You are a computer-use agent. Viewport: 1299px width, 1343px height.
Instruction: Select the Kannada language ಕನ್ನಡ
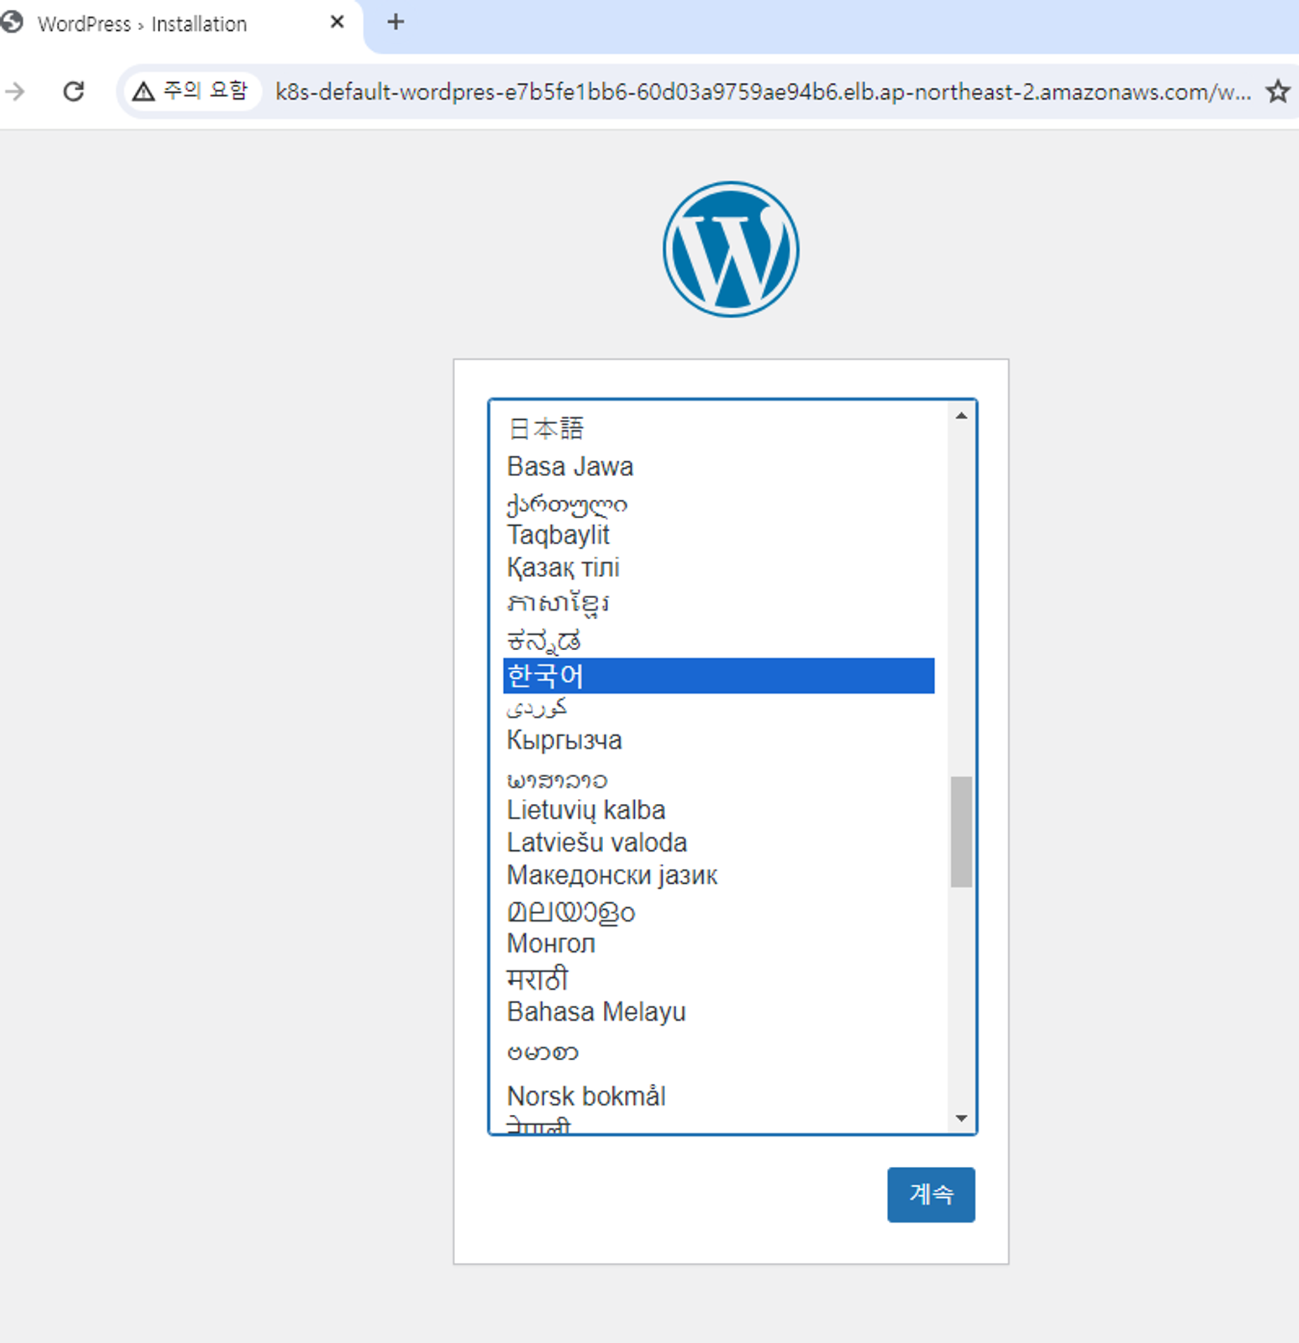[719, 640]
